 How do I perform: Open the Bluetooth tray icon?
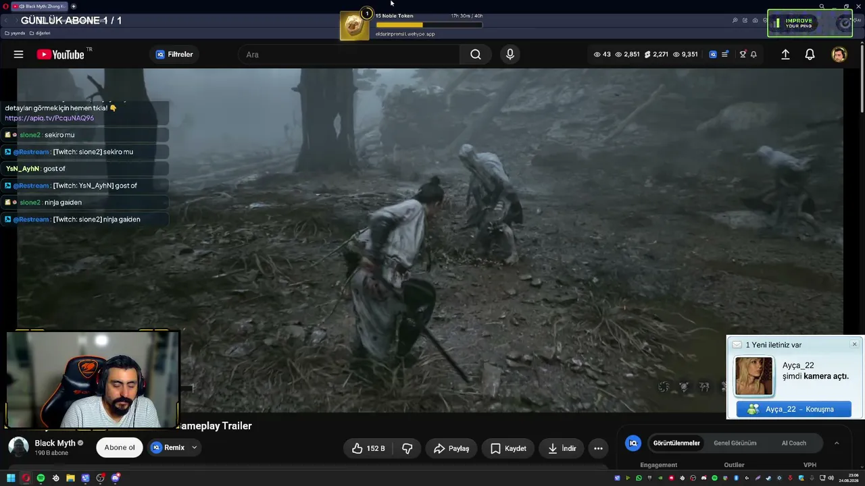pos(736,478)
